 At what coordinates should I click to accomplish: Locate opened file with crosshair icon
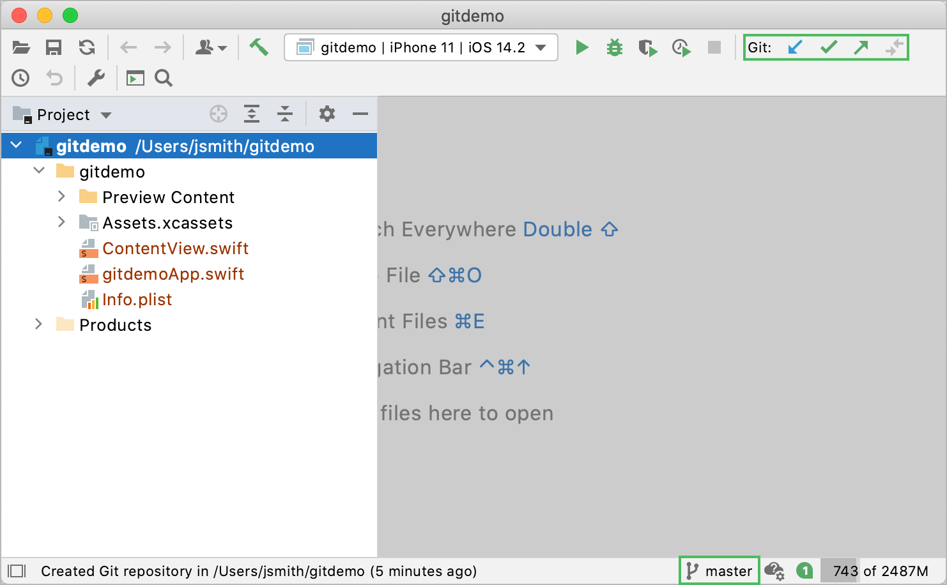tap(219, 114)
